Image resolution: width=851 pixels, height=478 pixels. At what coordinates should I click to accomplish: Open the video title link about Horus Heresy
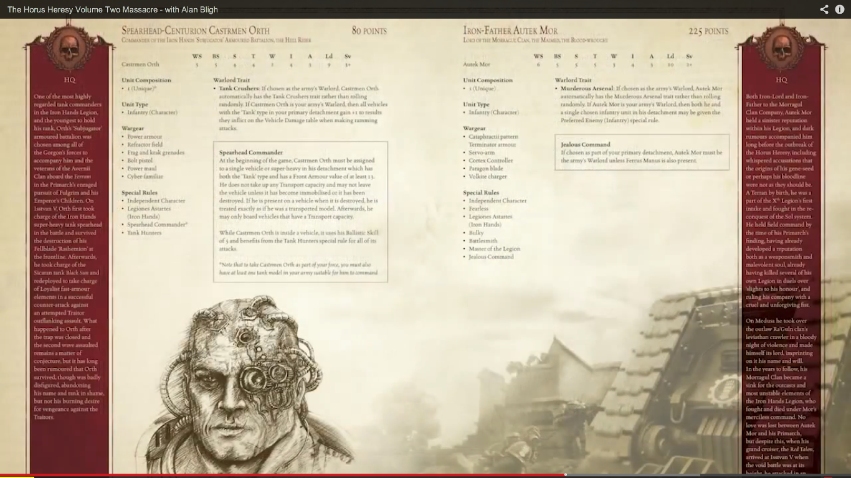click(113, 9)
